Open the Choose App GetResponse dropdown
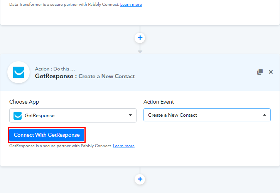The height and width of the screenshot is (193, 280). coord(73,116)
